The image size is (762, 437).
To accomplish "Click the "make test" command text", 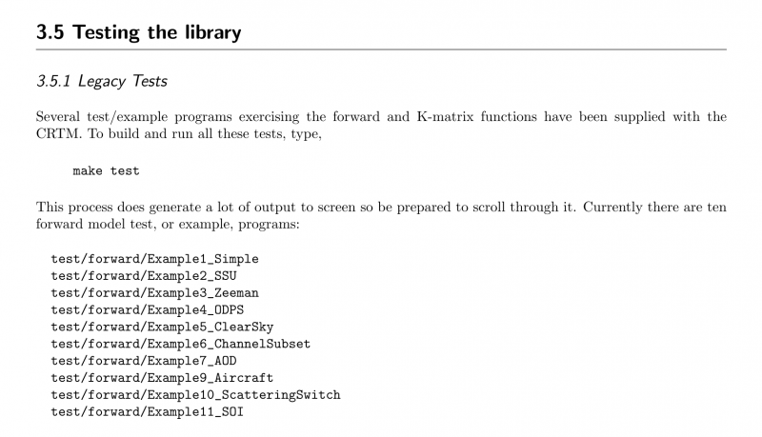I will point(106,171).
